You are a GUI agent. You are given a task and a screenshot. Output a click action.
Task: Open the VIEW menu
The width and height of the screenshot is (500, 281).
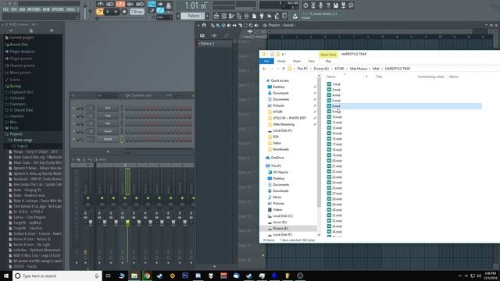(46, 9)
